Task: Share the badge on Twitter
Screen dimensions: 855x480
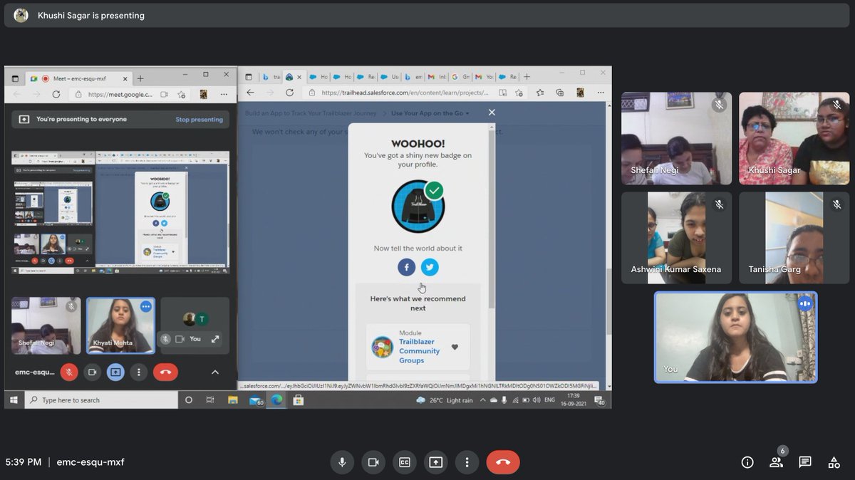Action: coord(430,267)
